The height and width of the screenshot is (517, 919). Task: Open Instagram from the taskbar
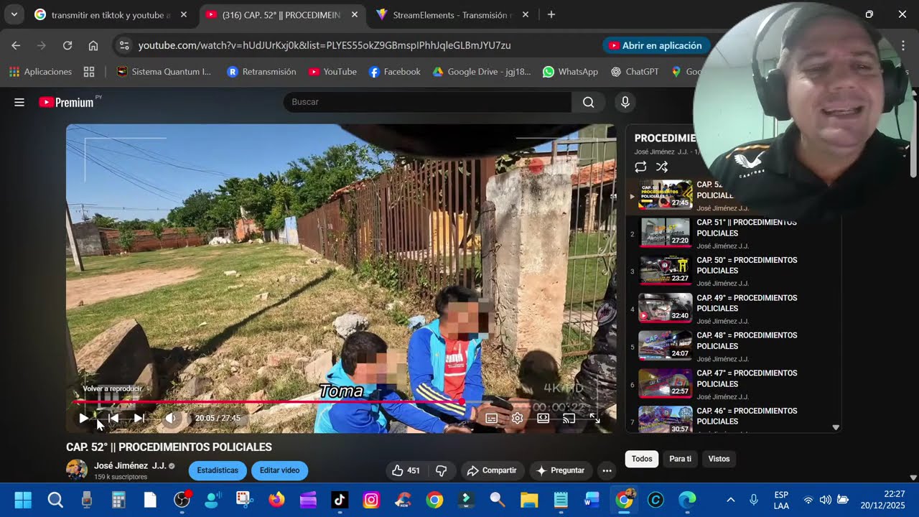371,500
